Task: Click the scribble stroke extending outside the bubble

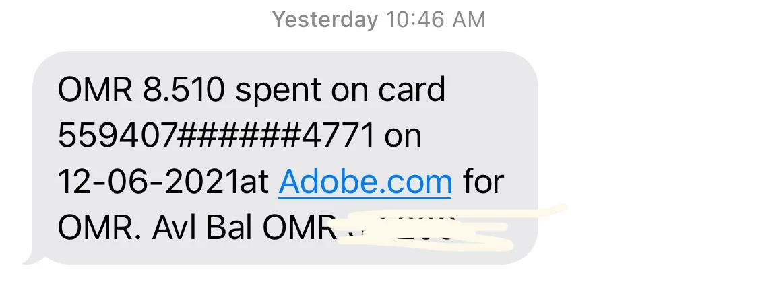Action: click(551, 210)
